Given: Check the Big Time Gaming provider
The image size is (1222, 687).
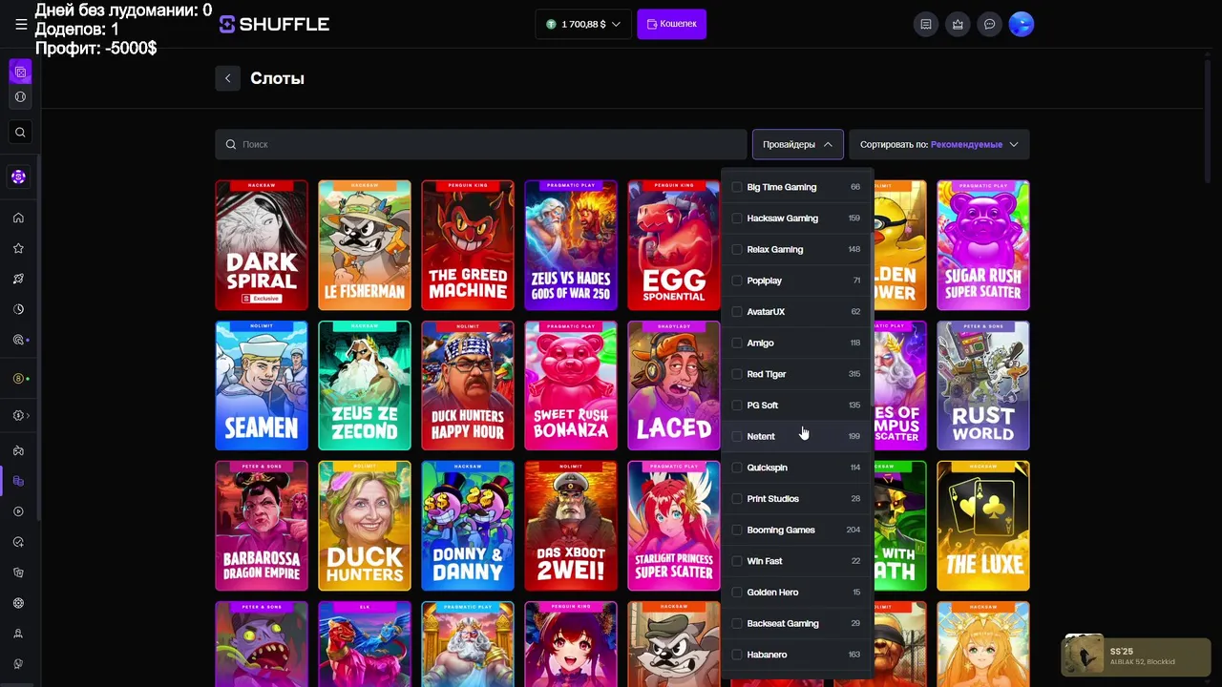Looking at the screenshot, I should tap(737, 187).
